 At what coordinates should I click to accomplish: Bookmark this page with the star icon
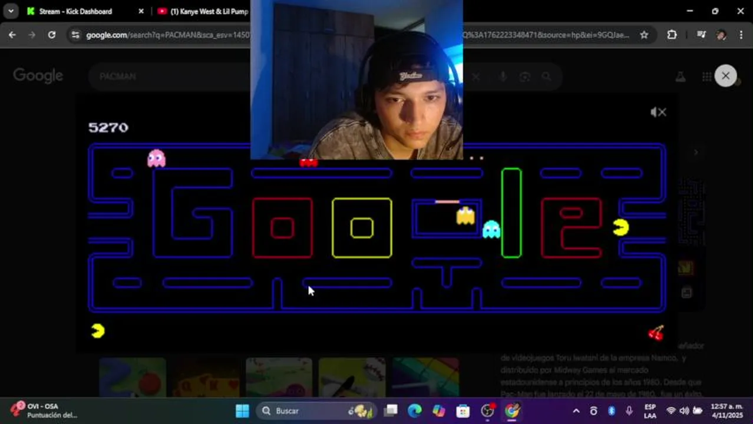pyautogui.click(x=644, y=35)
